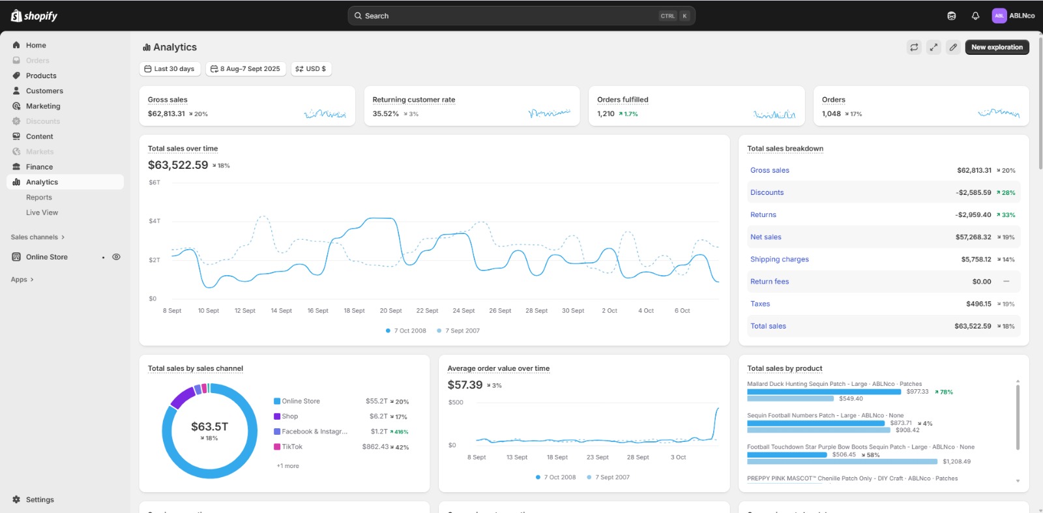Click the New exploration button
This screenshot has height=513, width=1043.
(997, 47)
